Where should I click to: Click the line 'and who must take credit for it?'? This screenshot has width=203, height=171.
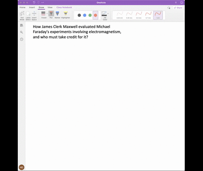(x=60, y=37)
